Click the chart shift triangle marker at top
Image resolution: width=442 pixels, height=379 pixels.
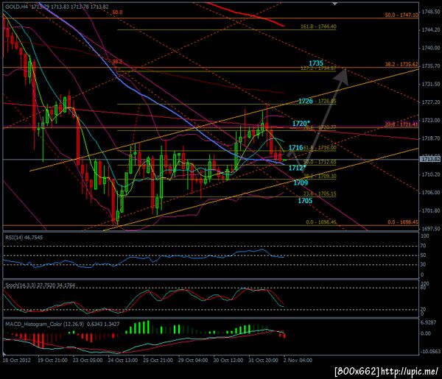334,4
